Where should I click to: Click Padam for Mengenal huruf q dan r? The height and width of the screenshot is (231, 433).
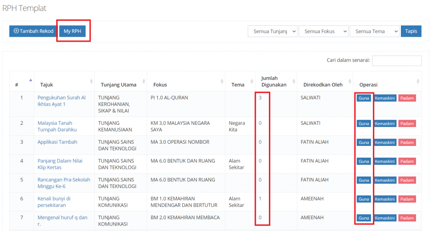click(x=407, y=218)
